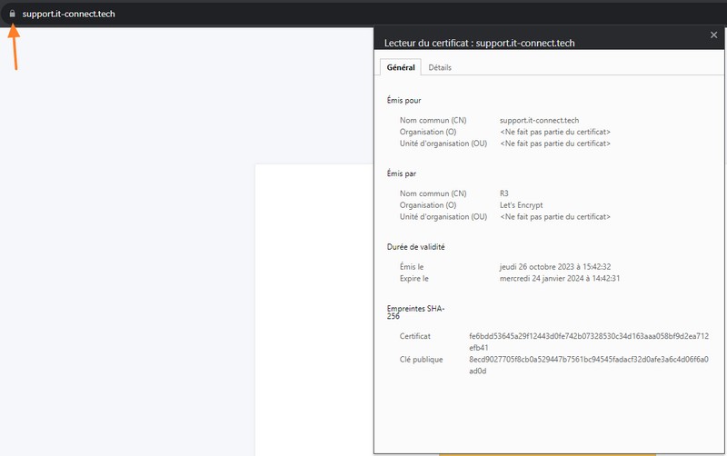The height and width of the screenshot is (456, 727).
Task: Click the padlock icon in address bar
Action: tap(12, 15)
